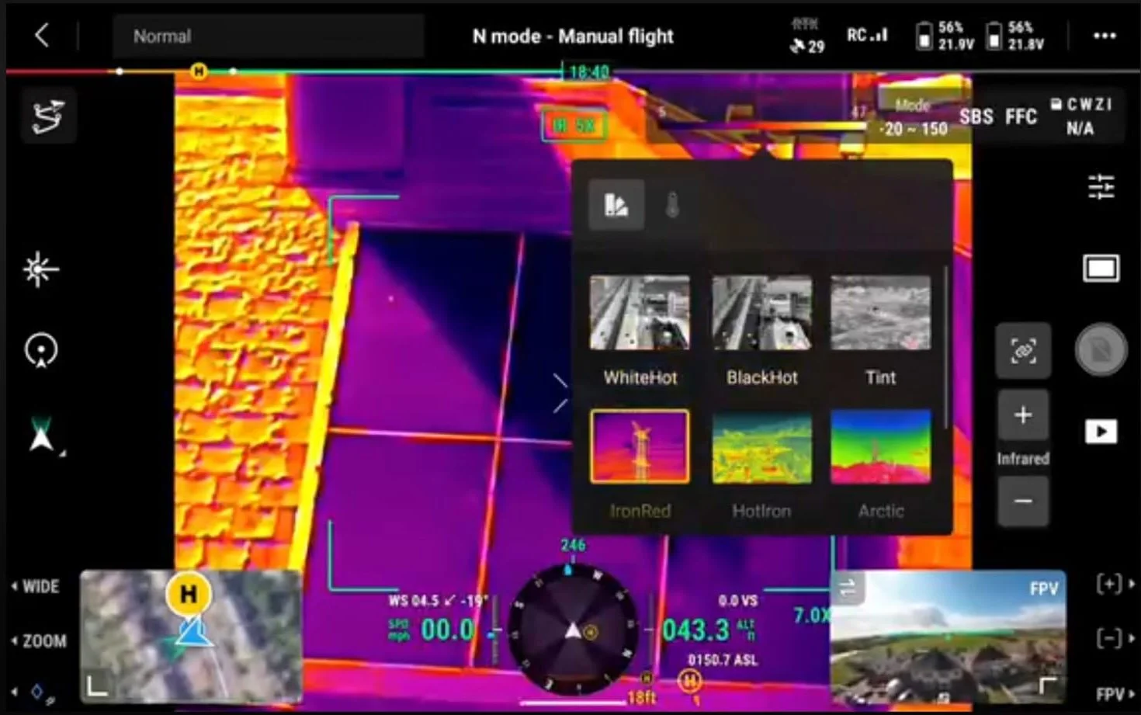Viewport: 1141px width, 715px height.
Task: Trigger FFC flat-field calibration
Action: pos(1021,117)
